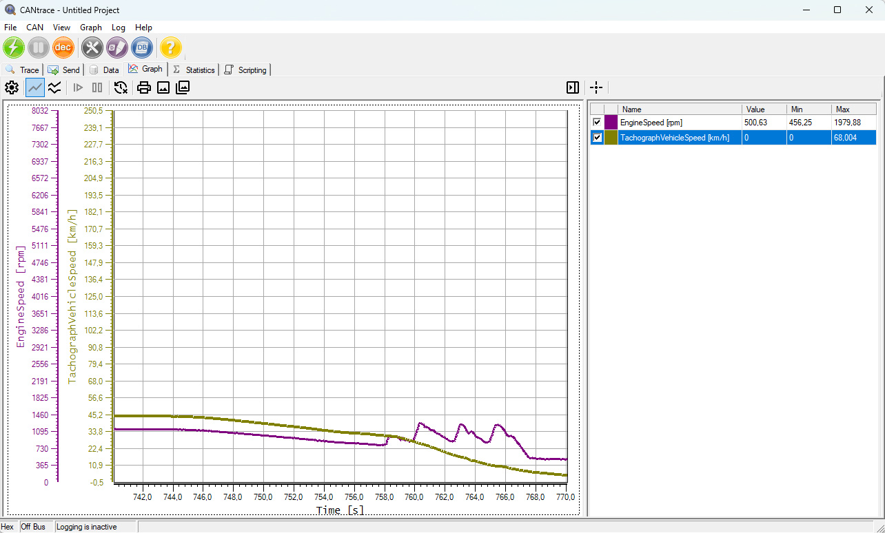Click the 742,0 tick on time axis
885x533 pixels.
(x=142, y=497)
